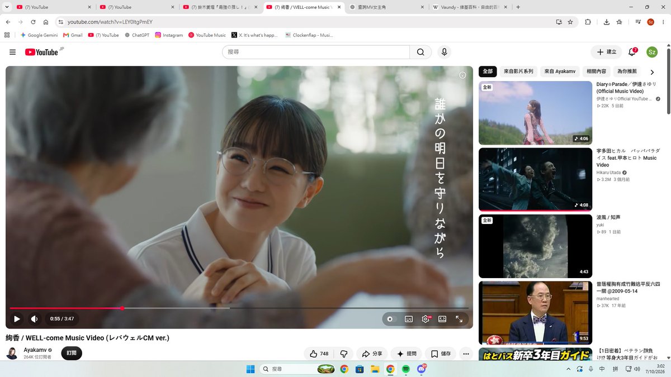
Task: Enter full screen video mode
Action: click(x=459, y=319)
